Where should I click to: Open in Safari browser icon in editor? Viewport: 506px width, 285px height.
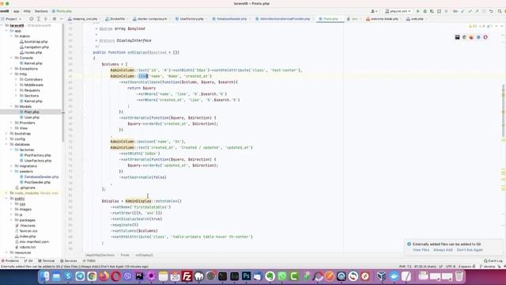(x=478, y=37)
